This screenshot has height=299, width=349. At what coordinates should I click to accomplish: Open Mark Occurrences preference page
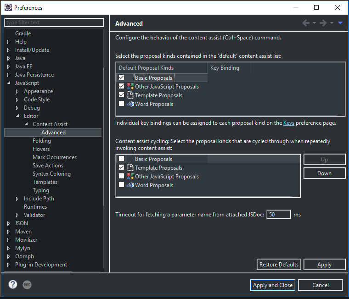(55, 157)
